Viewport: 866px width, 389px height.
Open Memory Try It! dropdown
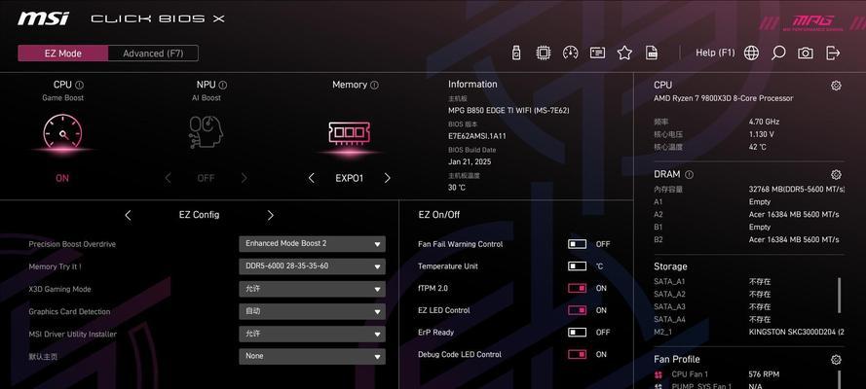312,266
